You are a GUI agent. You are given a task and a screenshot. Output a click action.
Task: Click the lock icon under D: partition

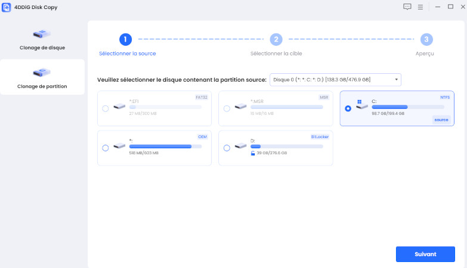pos(253,153)
